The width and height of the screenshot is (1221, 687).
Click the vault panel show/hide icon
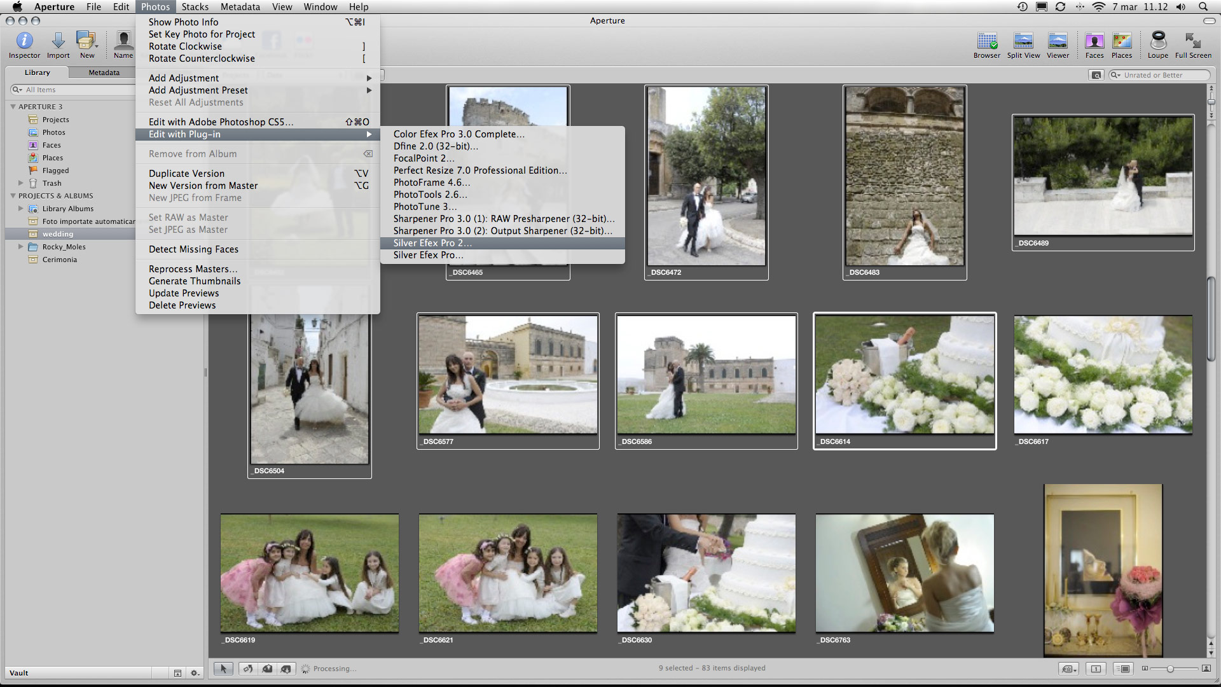pyautogui.click(x=177, y=673)
